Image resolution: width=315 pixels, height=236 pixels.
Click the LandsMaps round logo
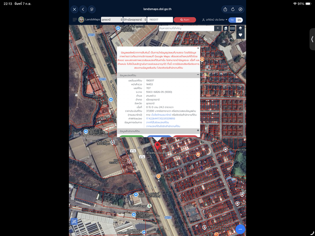(81, 20)
